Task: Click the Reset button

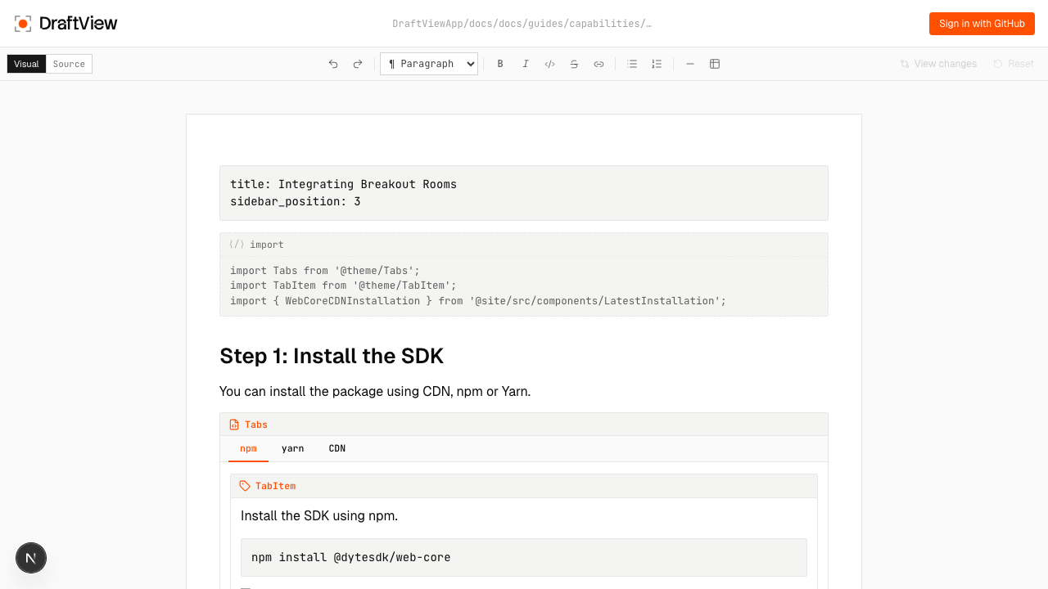Action: tap(1014, 64)
